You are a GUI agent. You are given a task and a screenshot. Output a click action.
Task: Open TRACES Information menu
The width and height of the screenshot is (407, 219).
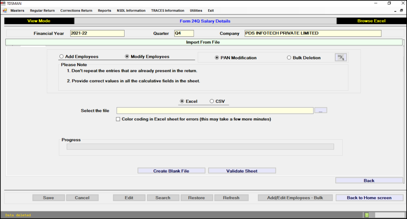(168, 11)
